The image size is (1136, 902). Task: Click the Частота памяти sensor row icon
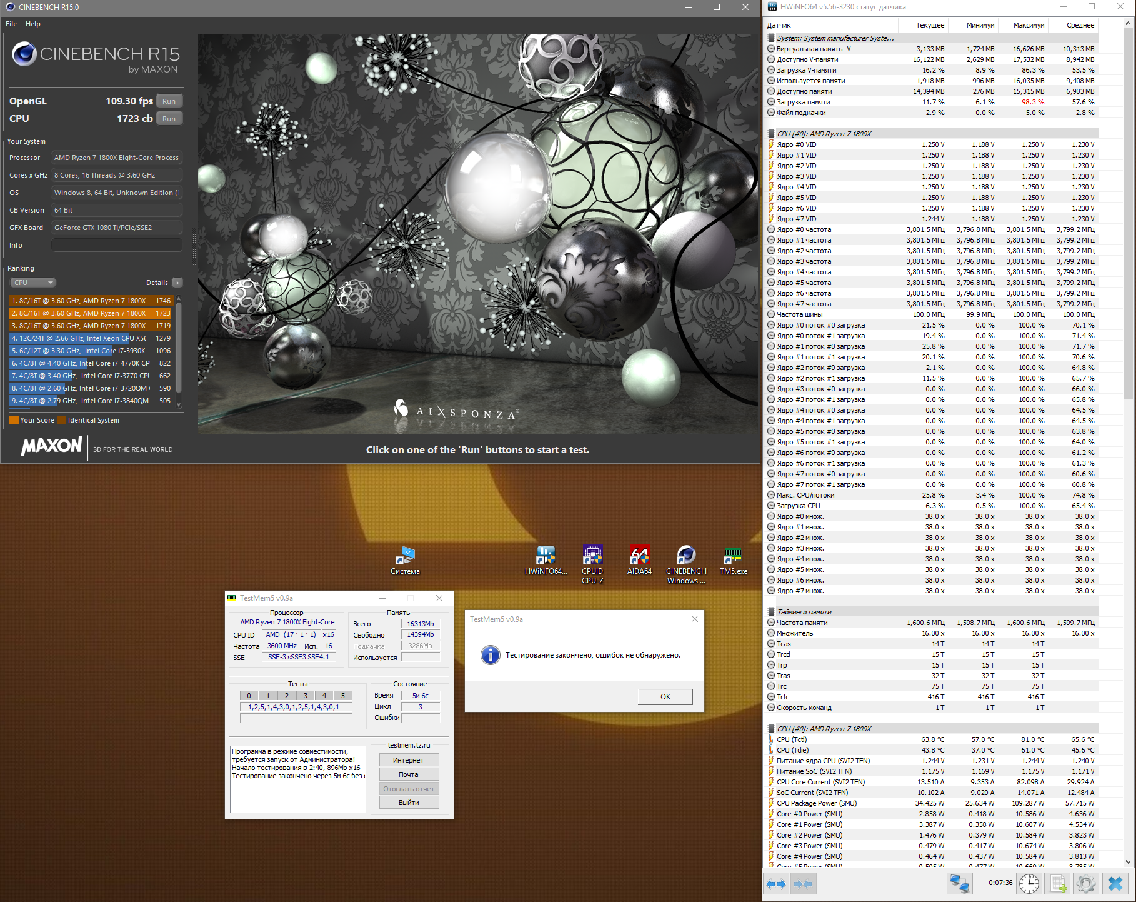tap(771, 623)
